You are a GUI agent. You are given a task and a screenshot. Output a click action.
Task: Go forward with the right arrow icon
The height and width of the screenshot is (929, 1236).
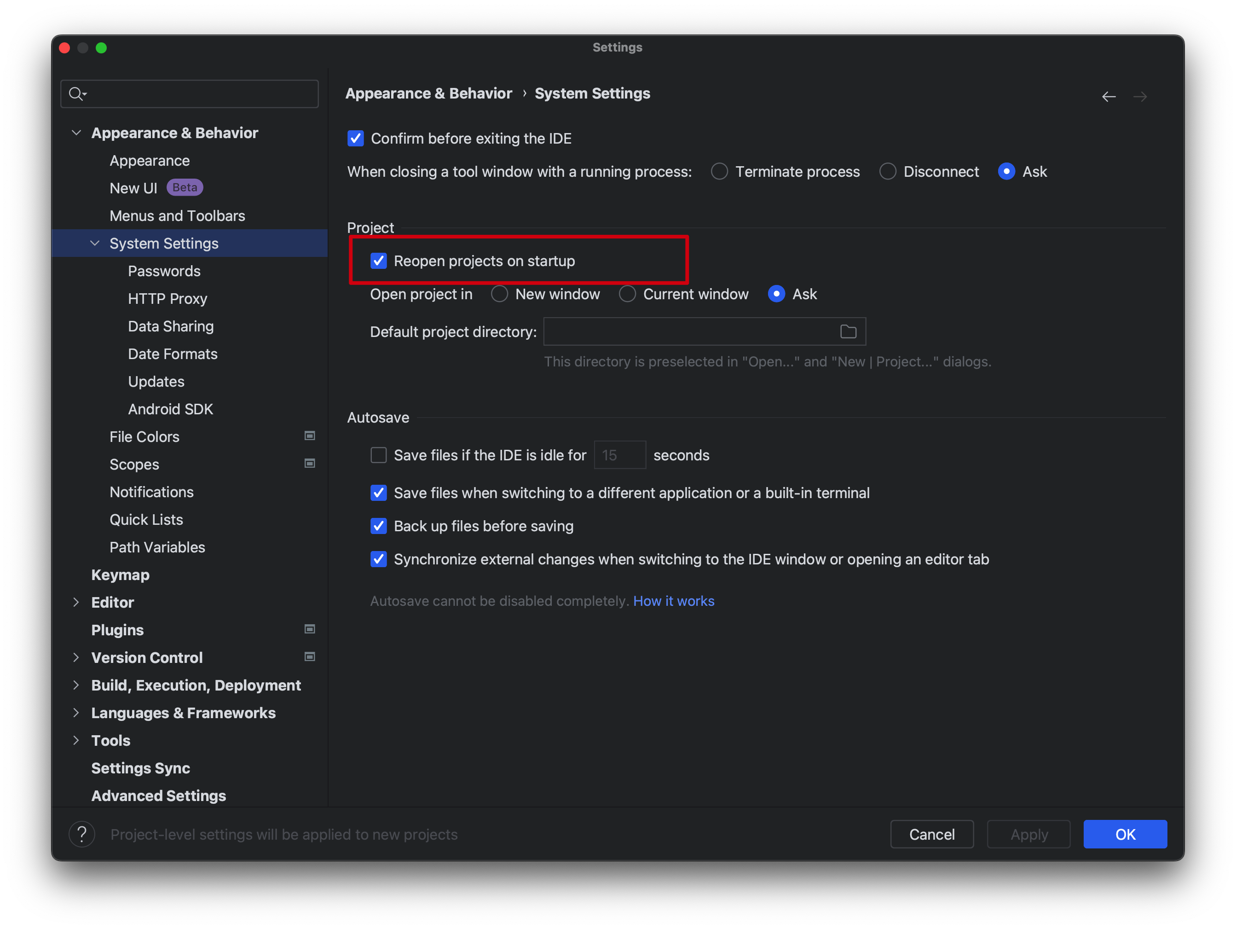pos(1140,97)
